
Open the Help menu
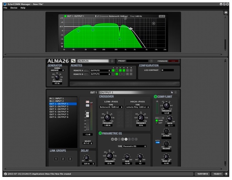pyautogui.click(x=23, y=7)
